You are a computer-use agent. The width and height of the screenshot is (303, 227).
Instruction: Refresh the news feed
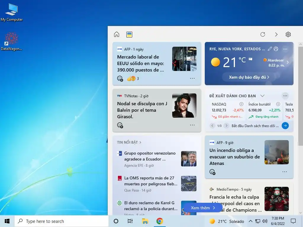pos(263,34)
